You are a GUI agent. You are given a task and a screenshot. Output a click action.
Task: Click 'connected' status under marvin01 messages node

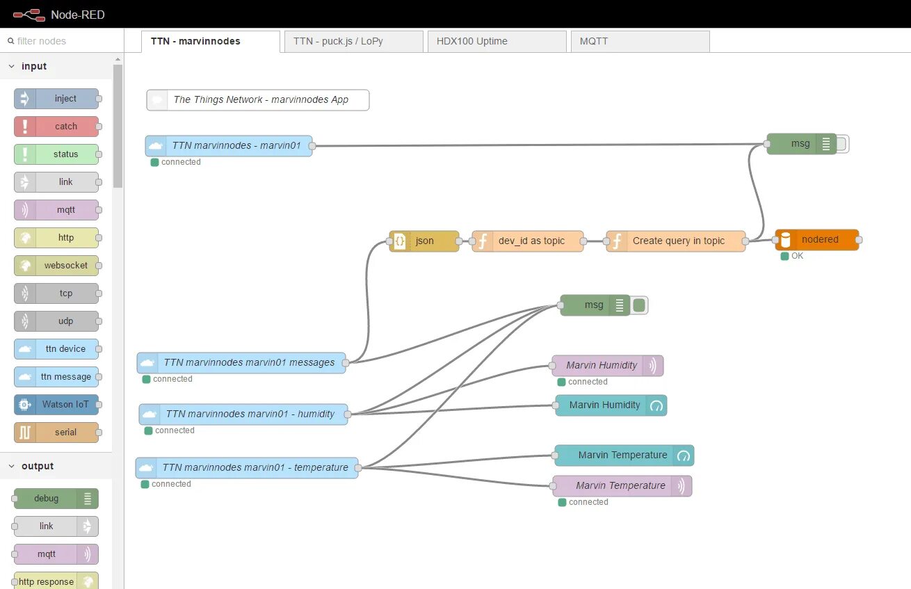coord(168,379)
